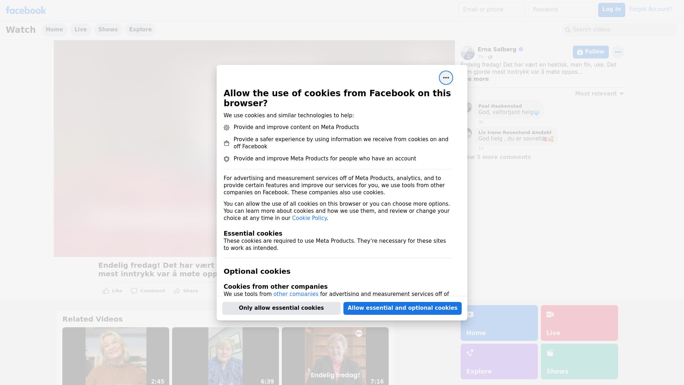This screenshot has width=684, height=385.
Task: Open the purple Explore tile
Action: click(x=499, y=361)
